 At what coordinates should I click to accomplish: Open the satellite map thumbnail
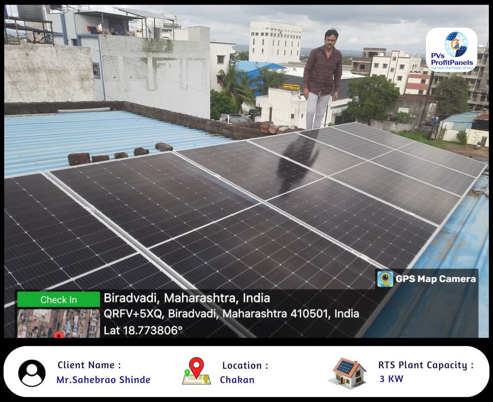click(x=58, y=323)
